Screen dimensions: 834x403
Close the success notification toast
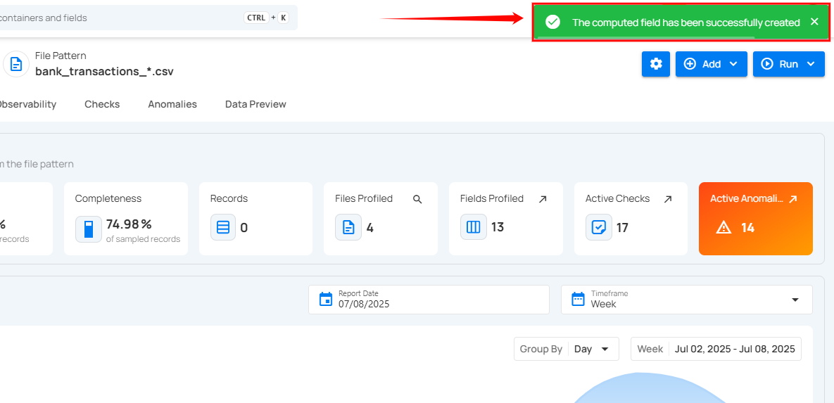click(x=814, y=22)
